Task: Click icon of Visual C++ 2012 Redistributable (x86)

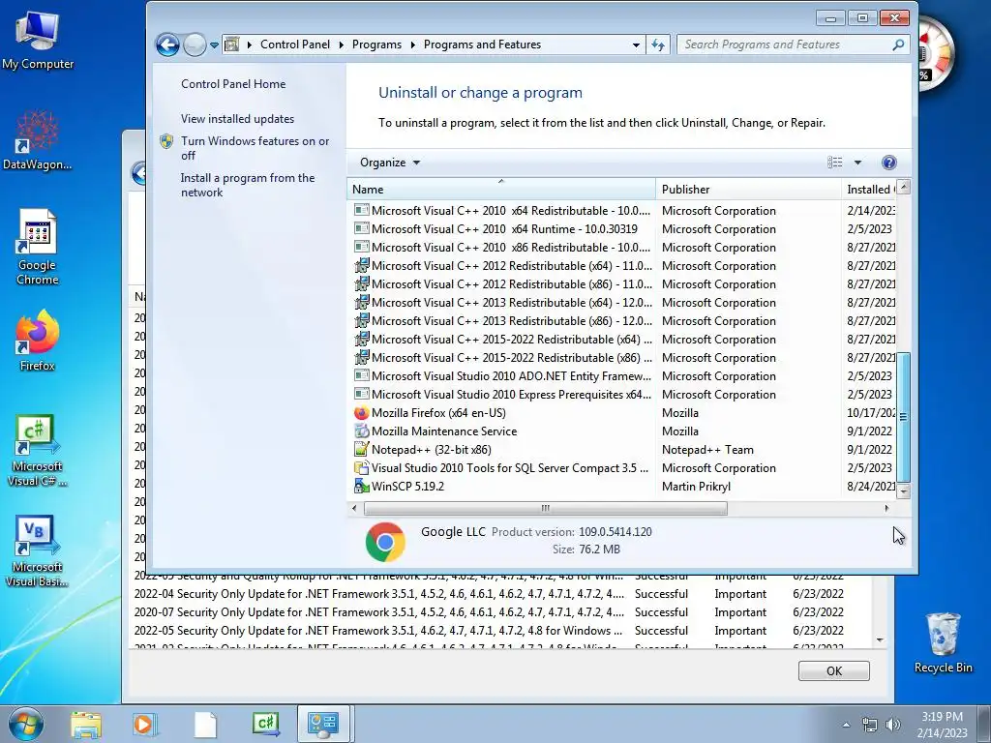Action: click(x=362, y=283)
